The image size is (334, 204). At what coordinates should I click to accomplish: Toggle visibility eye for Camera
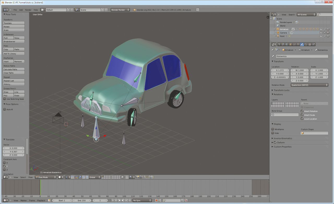(x=321, y=33)
